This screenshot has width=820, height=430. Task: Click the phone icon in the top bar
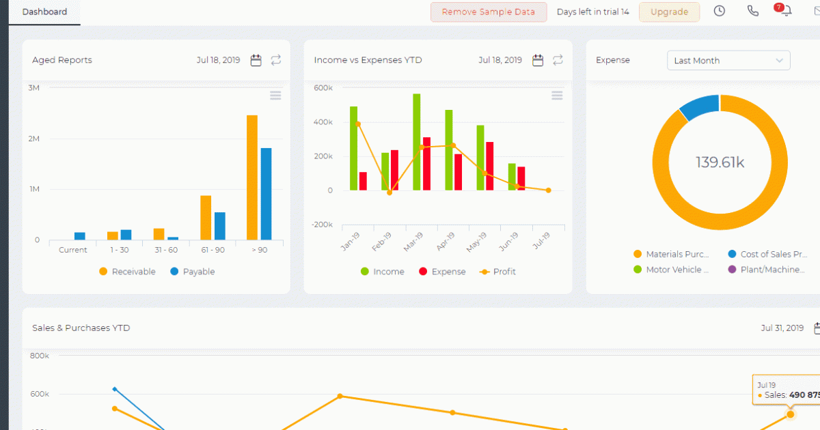pos(753,12)
